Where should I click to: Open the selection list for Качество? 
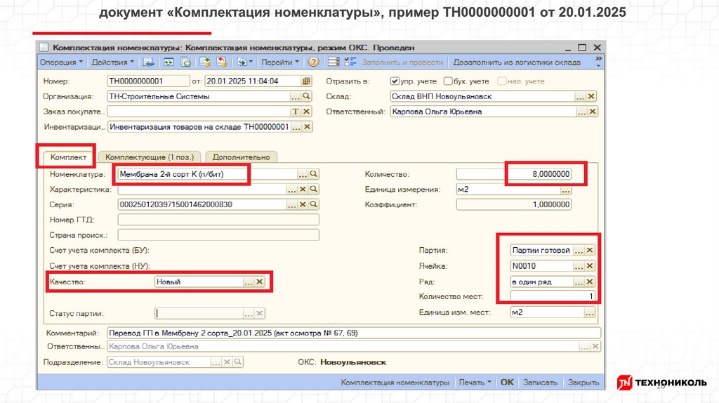point(249,282)
